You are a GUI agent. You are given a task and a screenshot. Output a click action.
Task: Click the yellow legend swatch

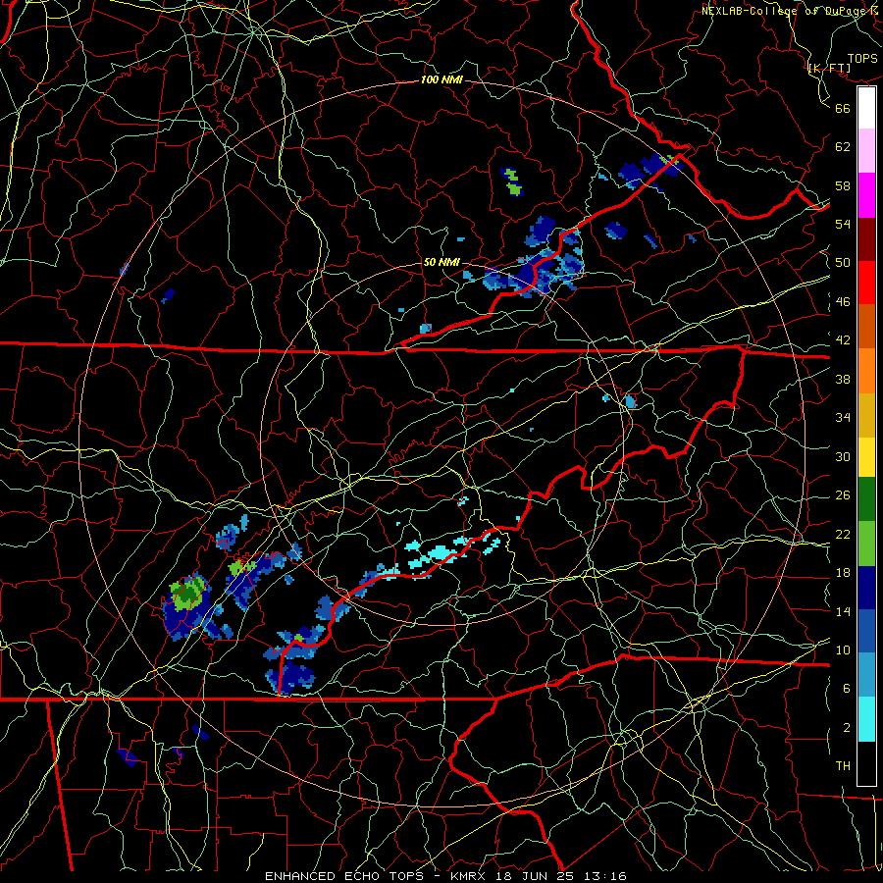click(x=866, y=457)
